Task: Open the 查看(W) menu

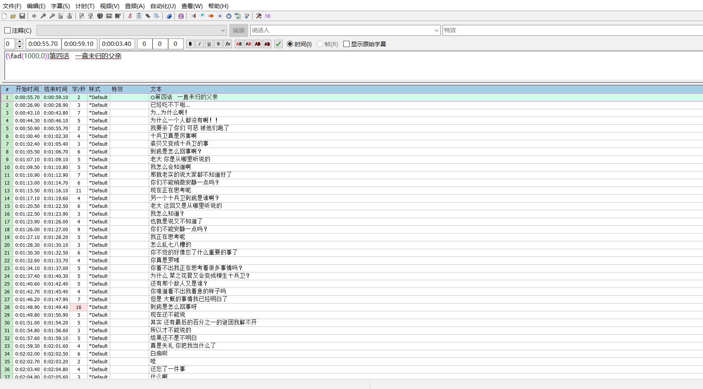Action: point(192,6)
